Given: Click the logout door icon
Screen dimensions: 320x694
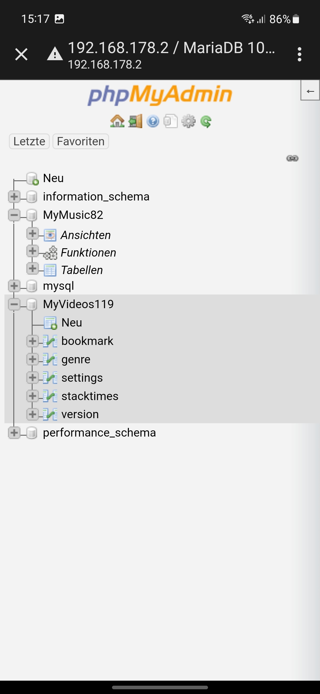Looking at the screenshot, I should tap(135, 121).
